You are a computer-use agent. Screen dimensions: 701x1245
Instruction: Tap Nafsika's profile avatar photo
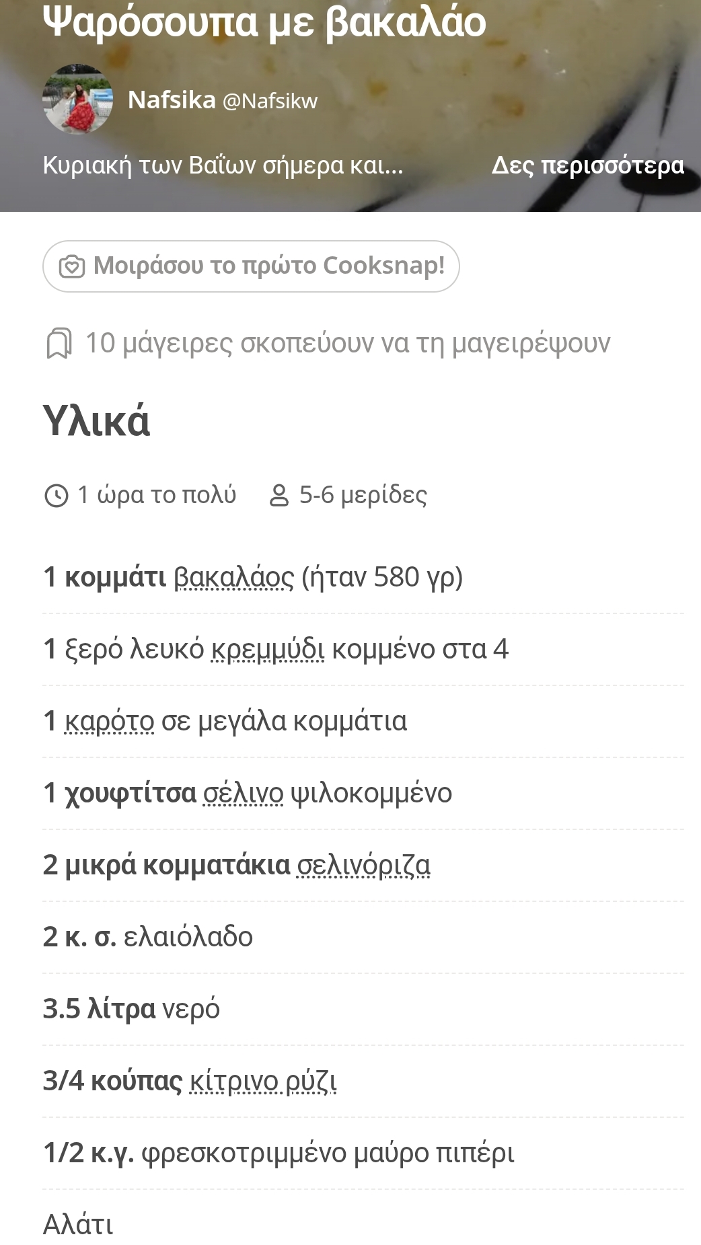tap(77, 100)
